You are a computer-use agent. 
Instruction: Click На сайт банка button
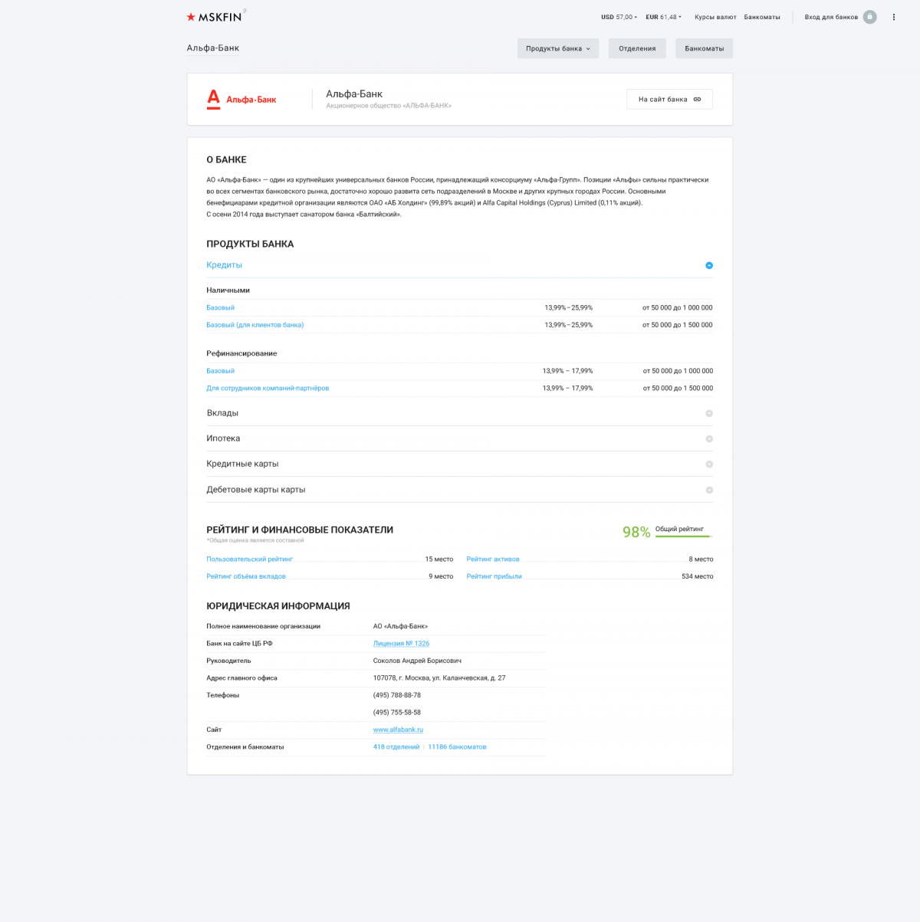pos(669,99)
